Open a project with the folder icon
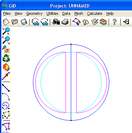 (15, 22)
